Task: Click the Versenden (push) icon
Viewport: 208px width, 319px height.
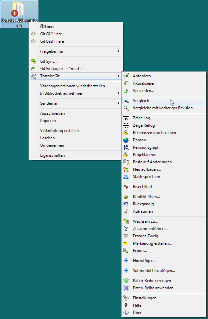Action: point(126,91)
